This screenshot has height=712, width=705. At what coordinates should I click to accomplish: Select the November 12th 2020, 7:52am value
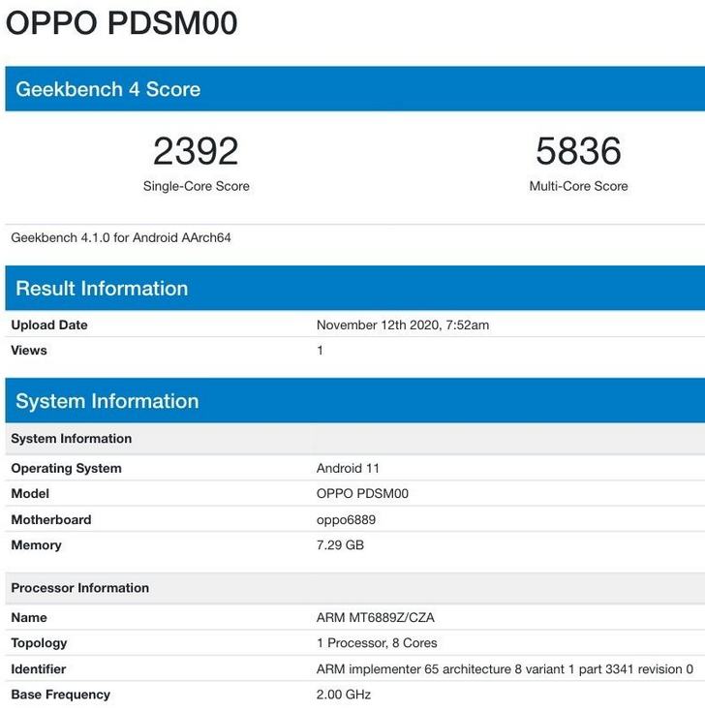point(403,325)
